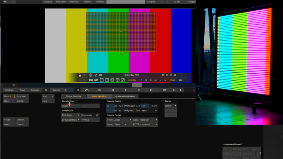This screenshot has height=159, width=283.
Task: Click the back arrow at the top left
Action: point(5,2)
